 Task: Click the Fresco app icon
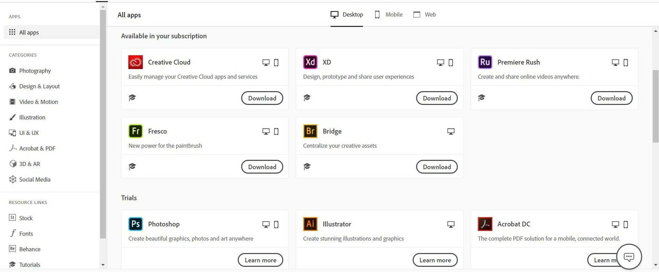tap(136, 131)
